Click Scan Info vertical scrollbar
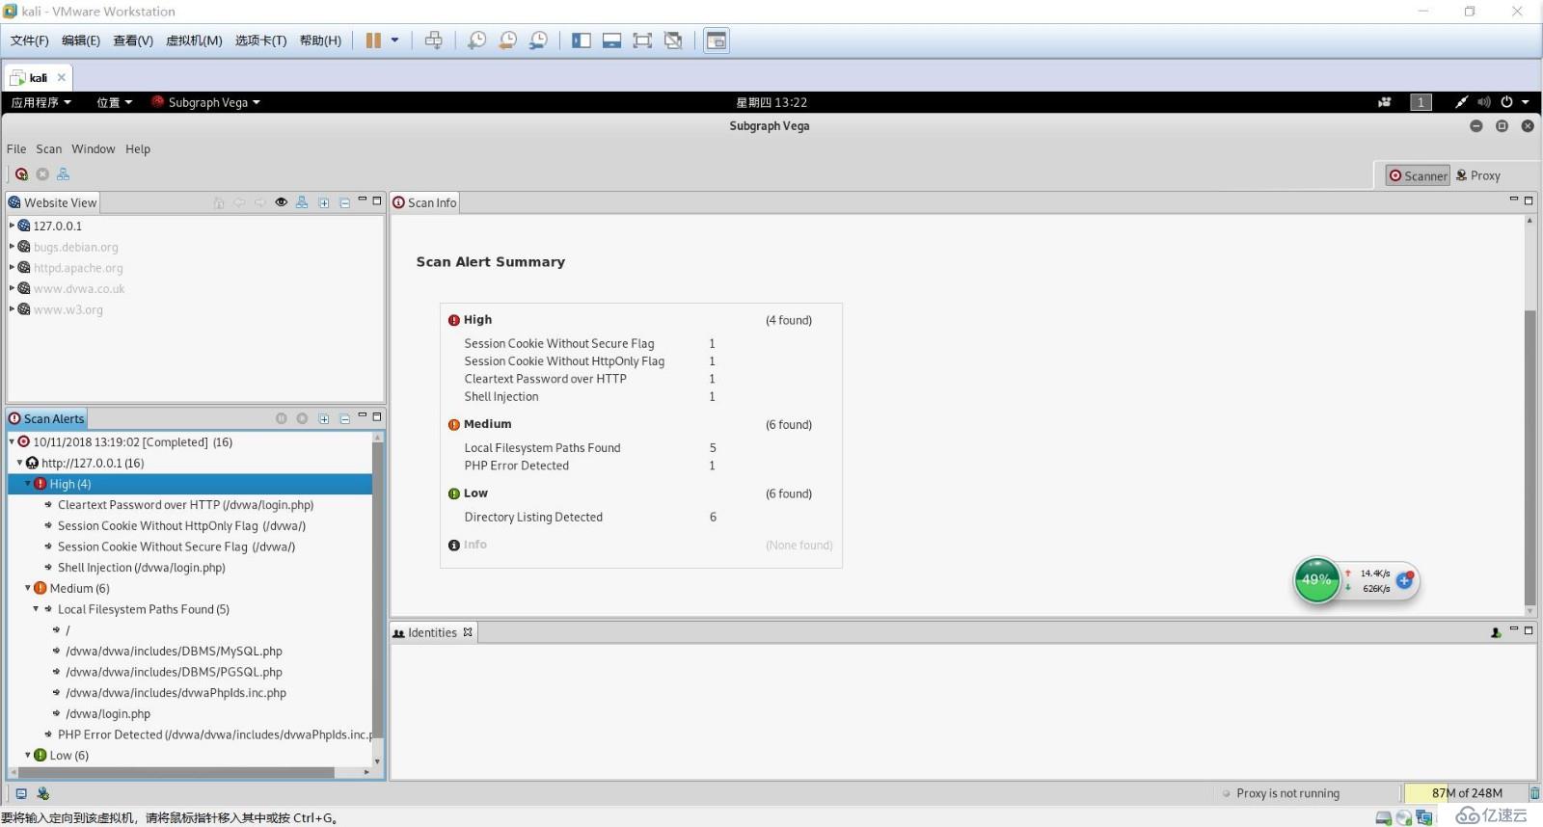 coord(1529,459)
